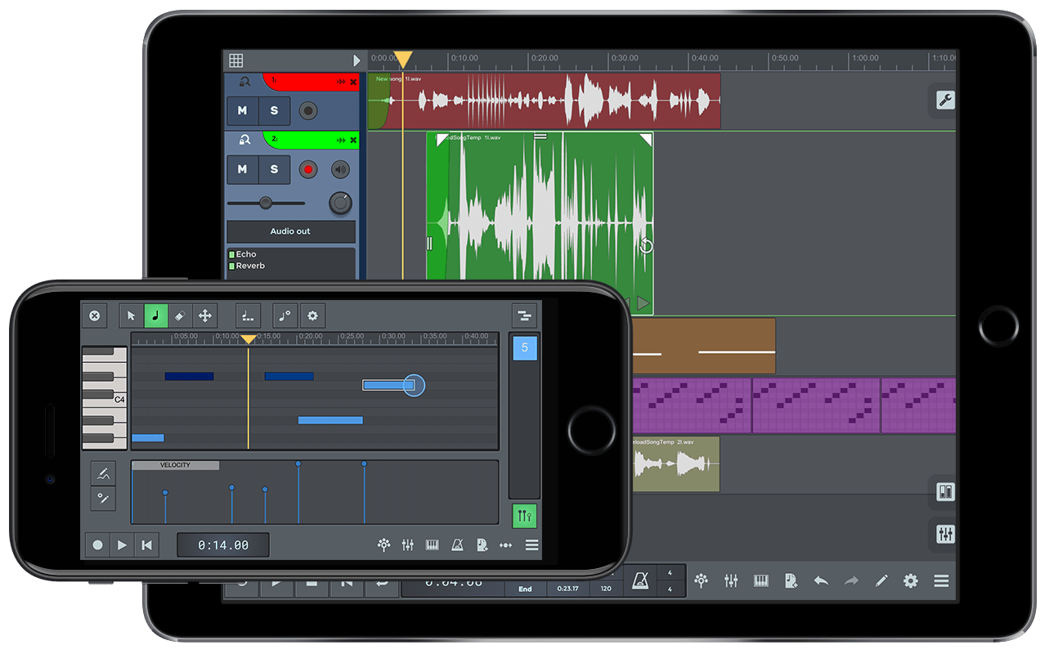Expand the track list with the right-pointing arrow
The image size is (1049, 663).
pyautogui.click(x=356, y=60)
